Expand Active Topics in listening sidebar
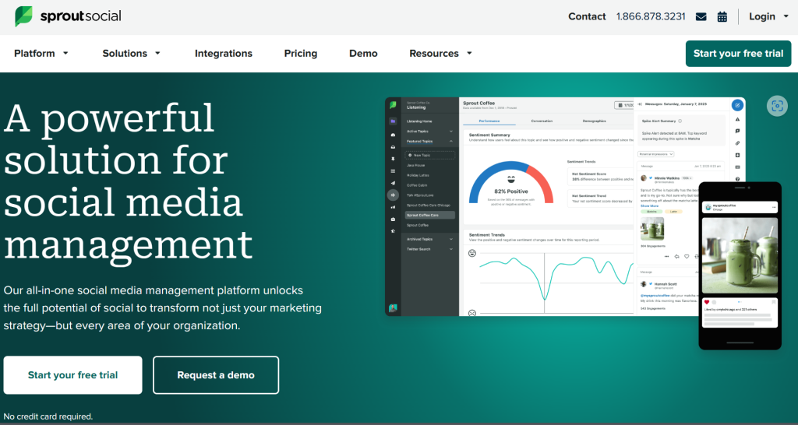The image size is (798, 425). (451, 132)
